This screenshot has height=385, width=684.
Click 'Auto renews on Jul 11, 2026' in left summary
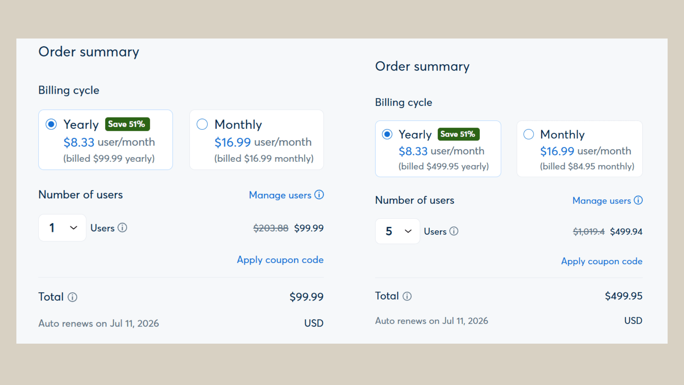(99, 323)
